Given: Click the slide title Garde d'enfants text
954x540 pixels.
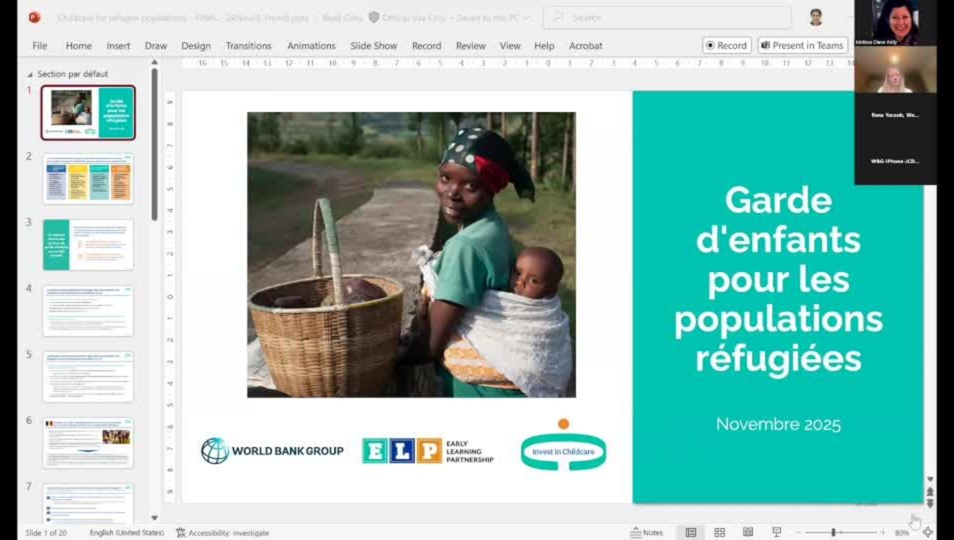Looking at the screenshot, I should click(x=778, y=279).
